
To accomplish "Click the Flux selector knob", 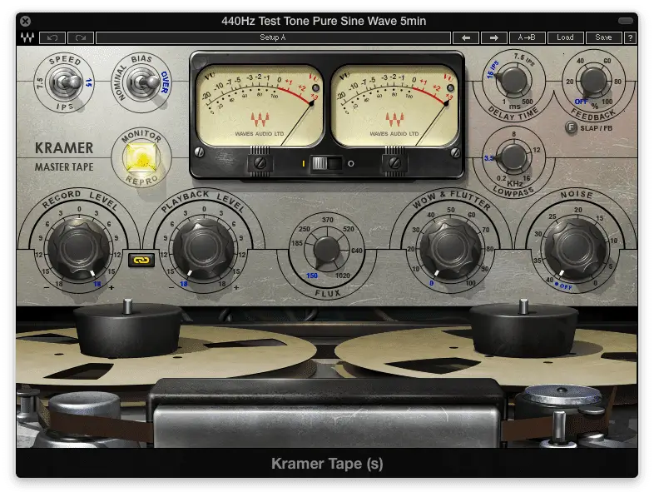I will coord(326,251).
